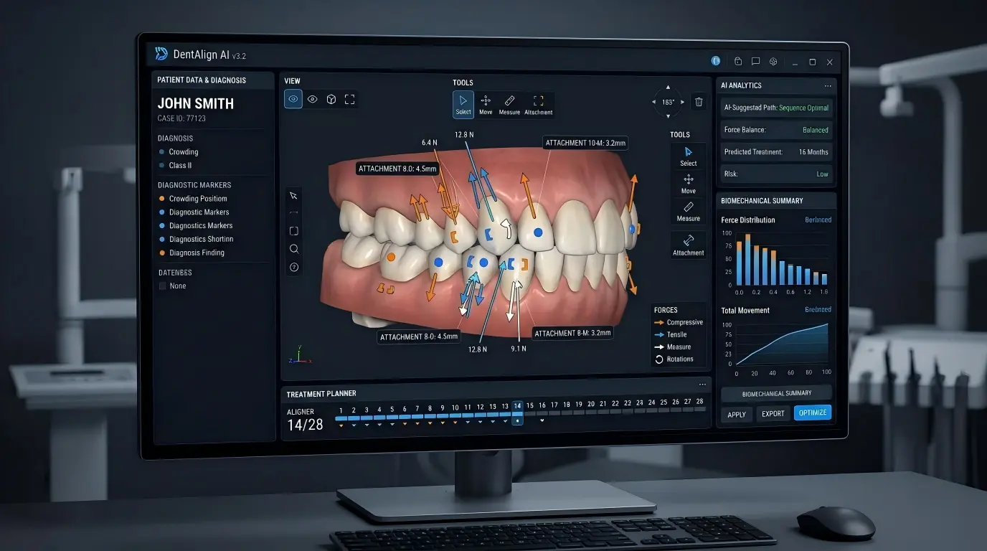Screen dimensions: 987x551
Task: Click the Apply button
Action: [737, 415]
